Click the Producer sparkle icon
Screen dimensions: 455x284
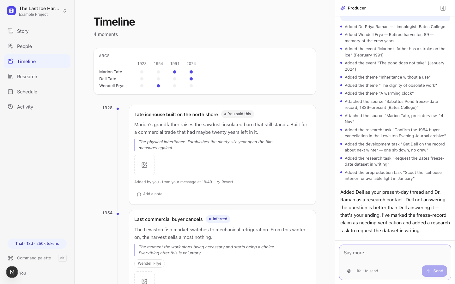343,8
